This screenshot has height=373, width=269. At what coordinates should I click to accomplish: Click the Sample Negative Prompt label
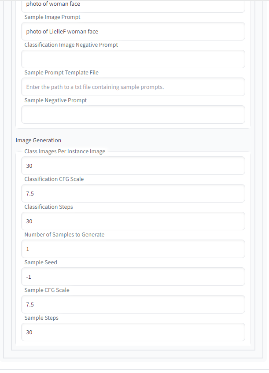pyautogui.click(x=55, y=100)
